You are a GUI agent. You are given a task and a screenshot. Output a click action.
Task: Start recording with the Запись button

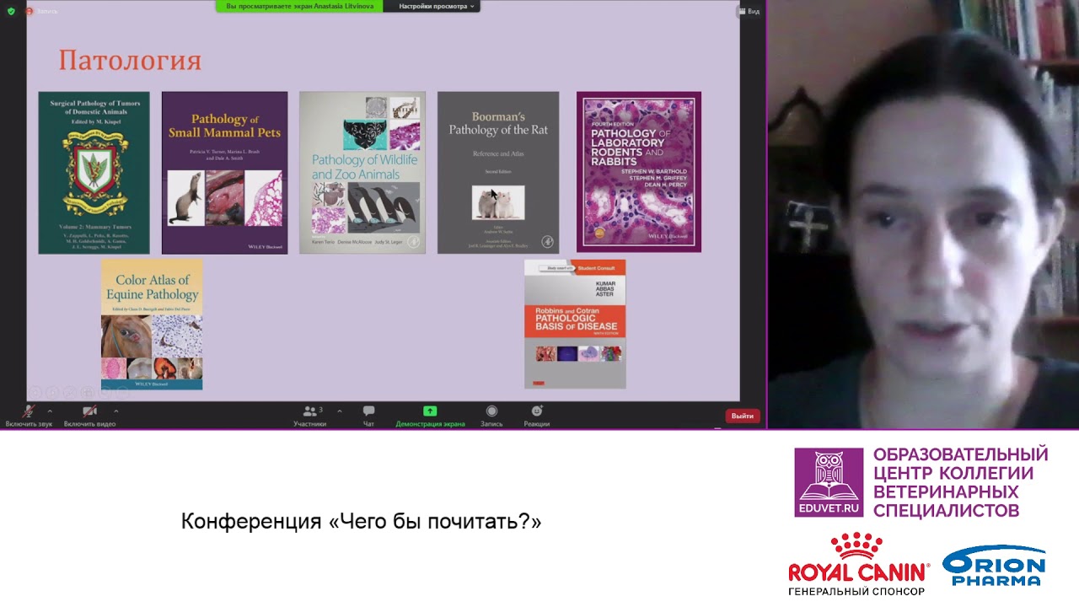(491, 416)
